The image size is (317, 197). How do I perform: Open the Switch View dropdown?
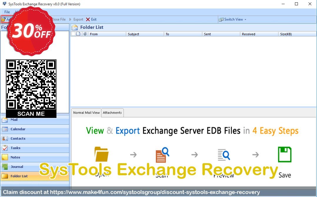pos(233,19)
